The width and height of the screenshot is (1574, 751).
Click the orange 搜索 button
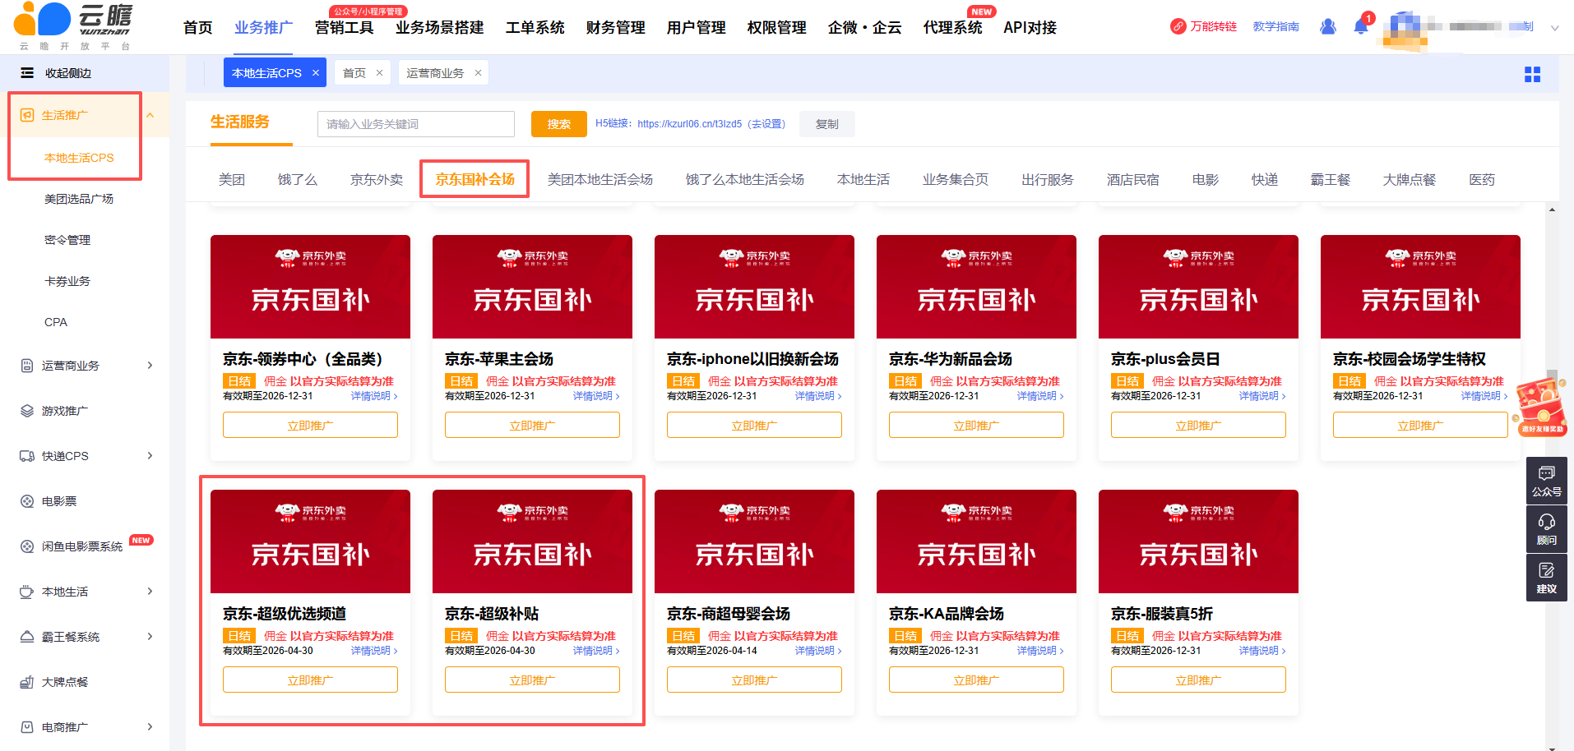click(x=558, y=124)
